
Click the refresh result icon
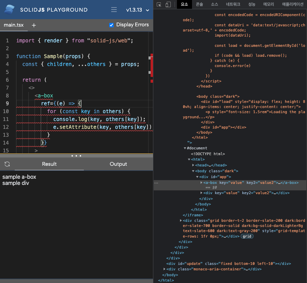click(x=7, y=164)
